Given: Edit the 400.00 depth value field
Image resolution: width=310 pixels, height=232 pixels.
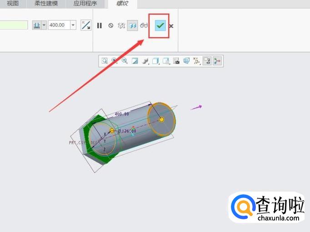Looking at the screenshot, I should pyautogui.click(x=59, y=25).
